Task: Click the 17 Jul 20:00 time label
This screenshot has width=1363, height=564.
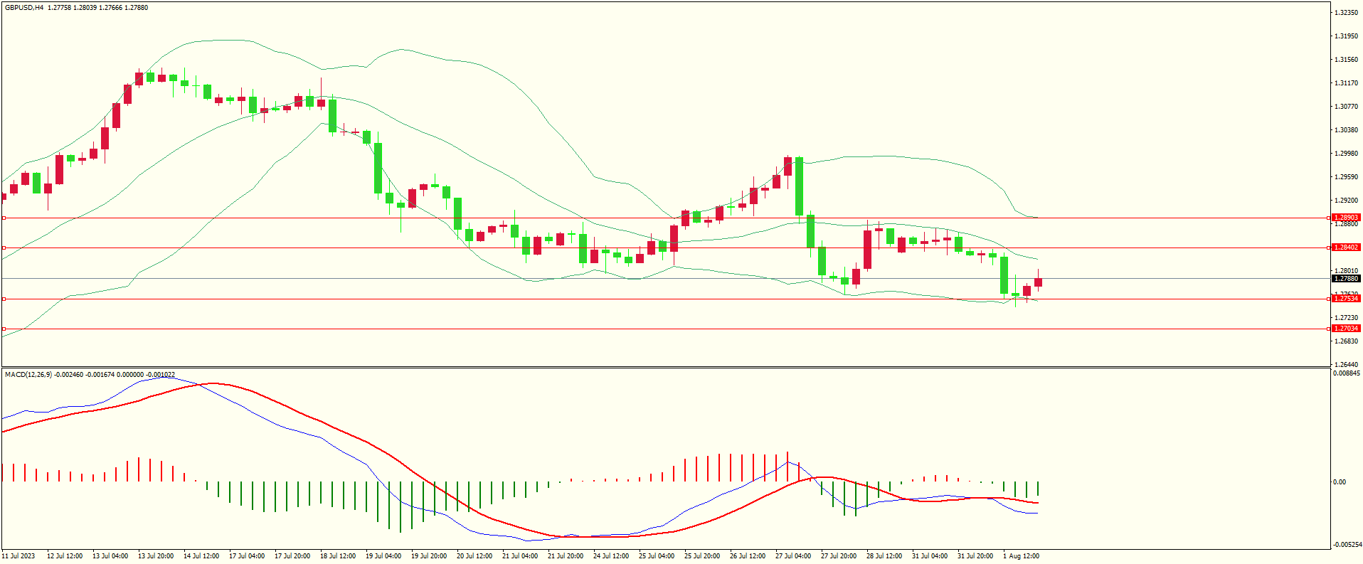Action: 292,556
